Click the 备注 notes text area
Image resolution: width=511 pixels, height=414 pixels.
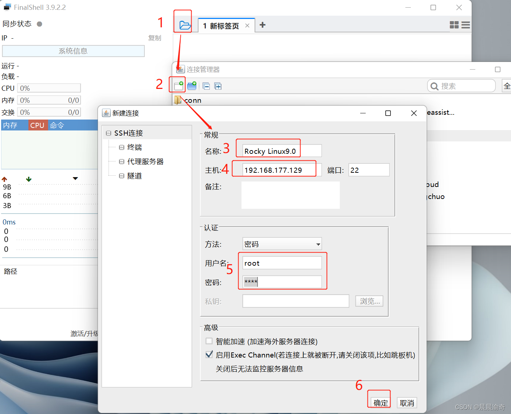(291, 195)
